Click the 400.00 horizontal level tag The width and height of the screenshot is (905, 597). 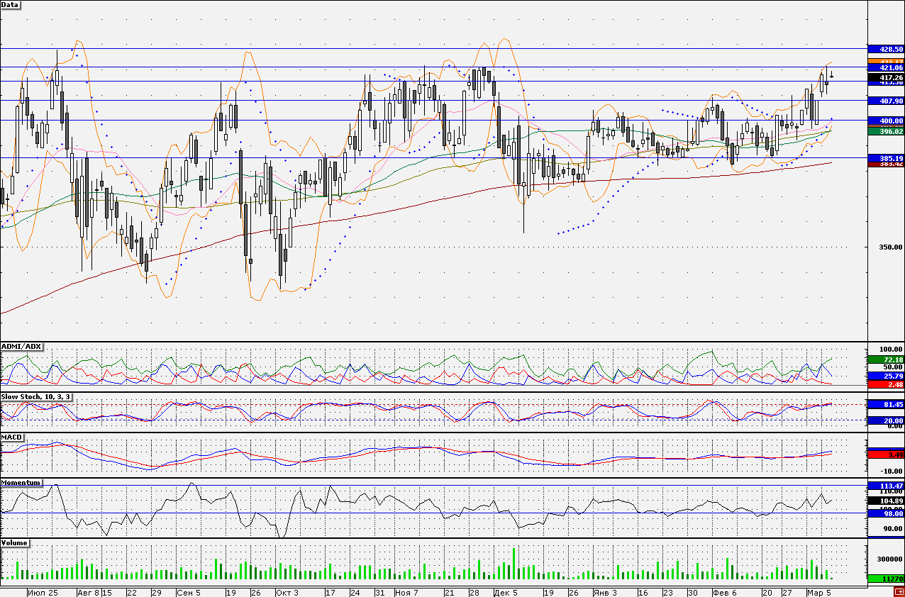click(x=887, y=121)
